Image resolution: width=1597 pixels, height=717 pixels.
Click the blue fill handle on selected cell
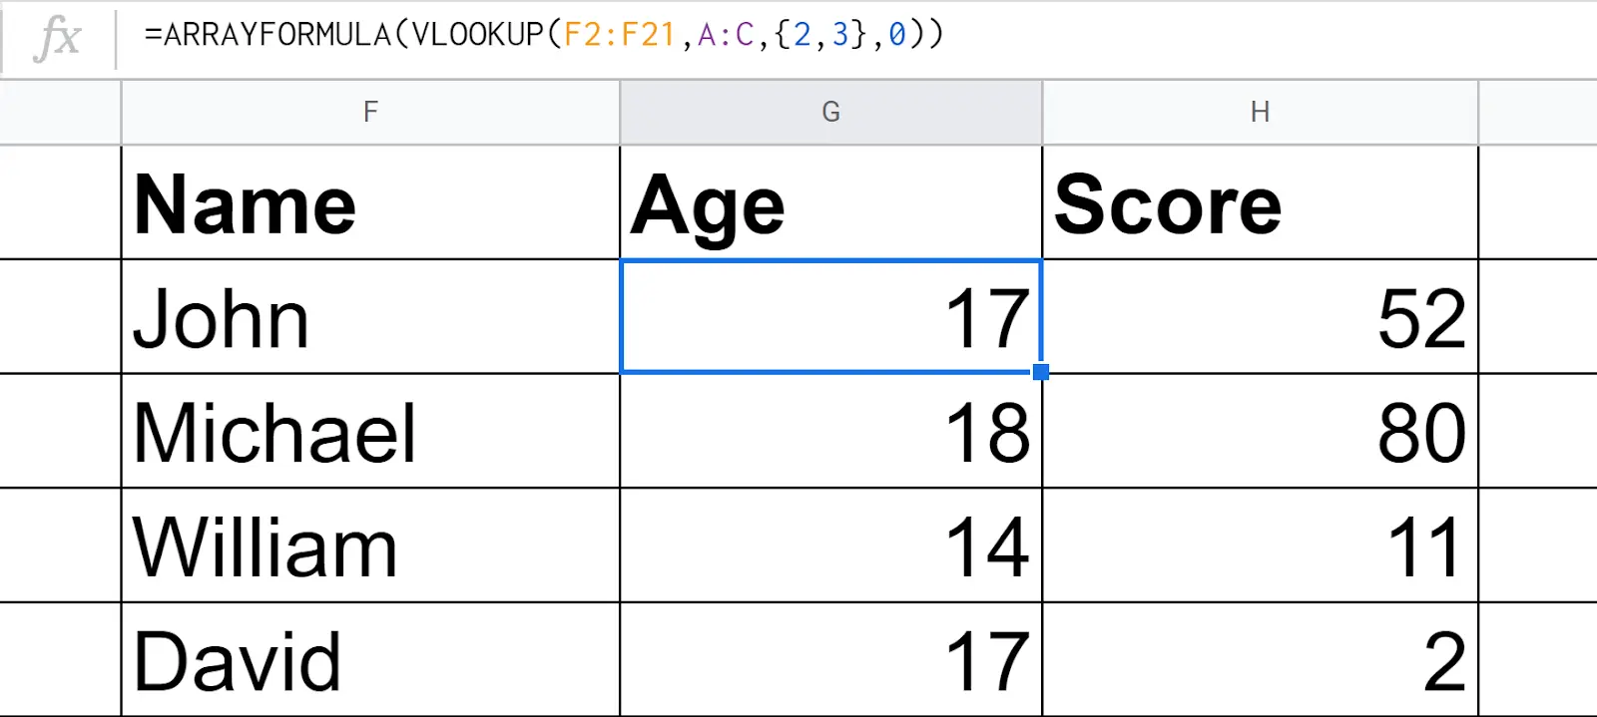1041,372
